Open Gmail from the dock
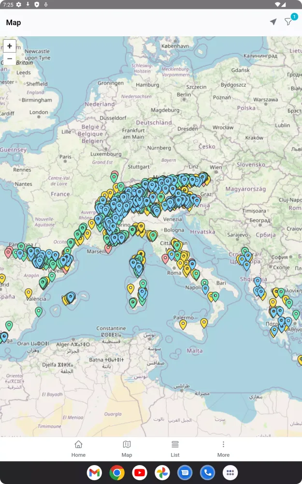This screenshot has height=484, width=302. (94, 472)
